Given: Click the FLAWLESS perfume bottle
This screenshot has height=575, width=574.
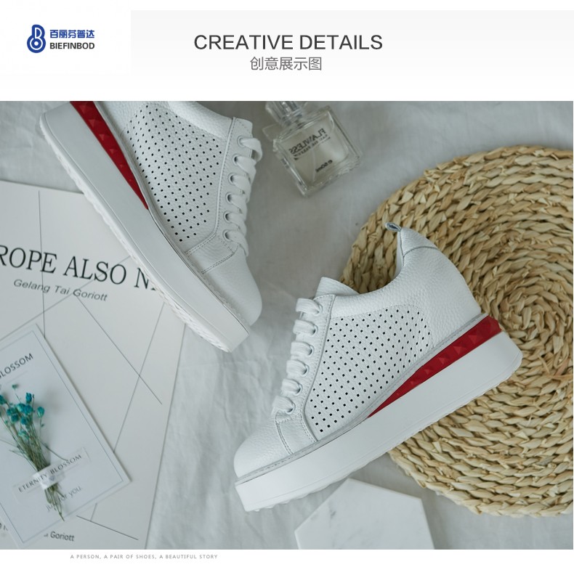Looking at the screenshot, I should (310, 147).
